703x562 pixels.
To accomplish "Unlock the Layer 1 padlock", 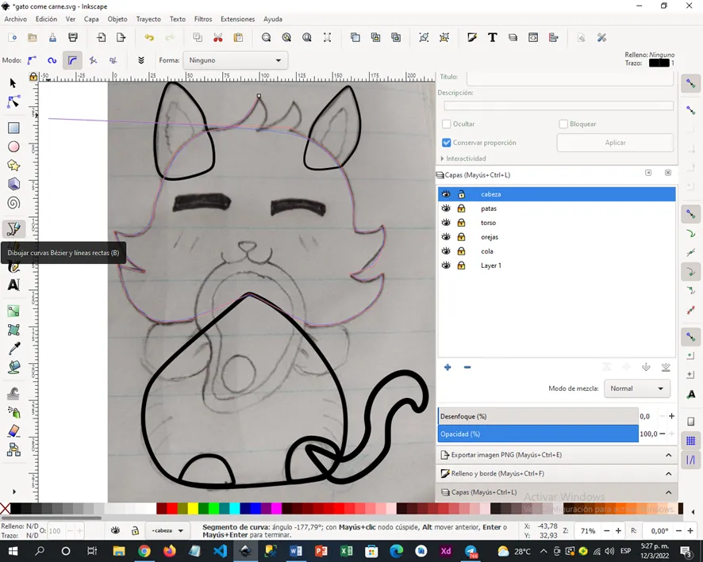I will tap(461, 266).
